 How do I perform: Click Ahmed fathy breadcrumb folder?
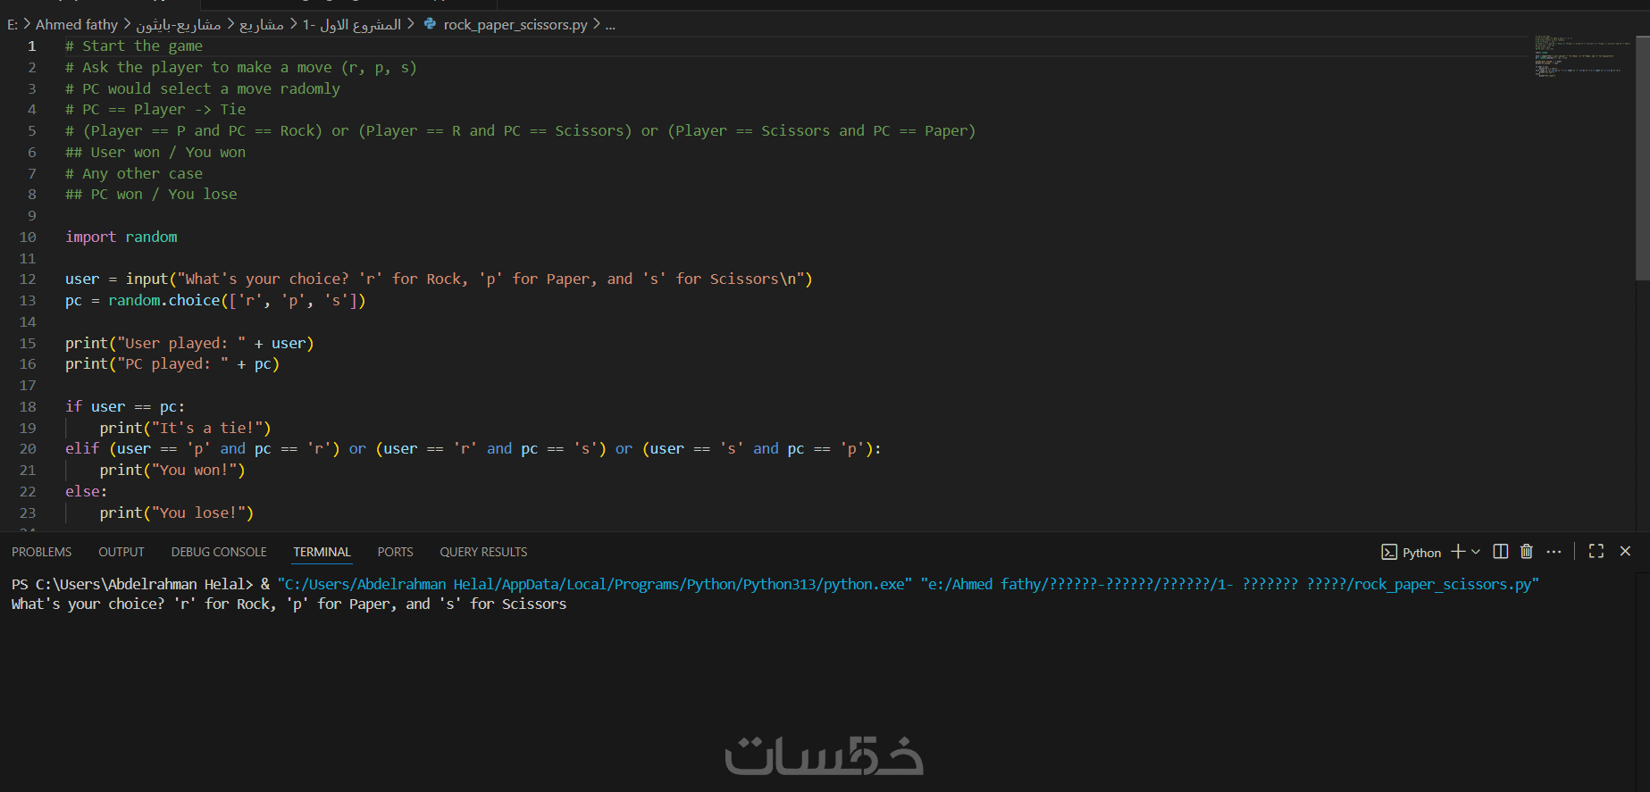coord(77,25)
